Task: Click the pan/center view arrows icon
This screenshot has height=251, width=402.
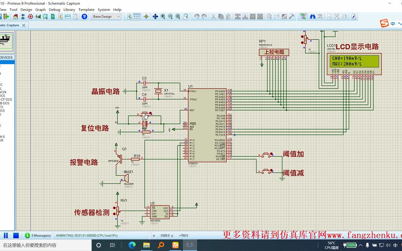Action: pyautogui.click(x=155, y=16)
